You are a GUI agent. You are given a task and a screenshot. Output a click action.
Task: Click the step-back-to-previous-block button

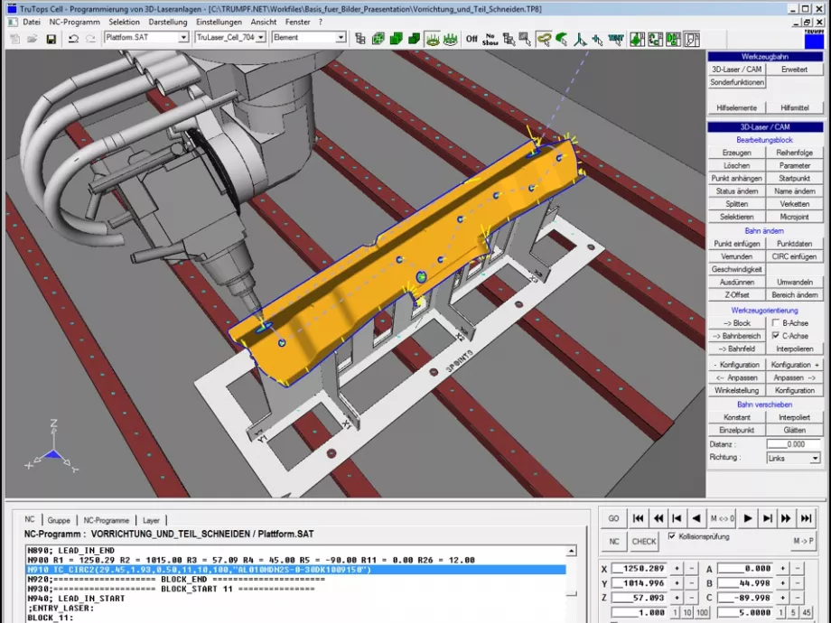(x=677, y=518)
